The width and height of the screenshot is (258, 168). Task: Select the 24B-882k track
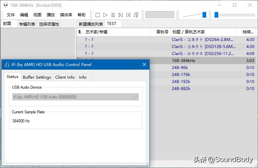point(203,89)
